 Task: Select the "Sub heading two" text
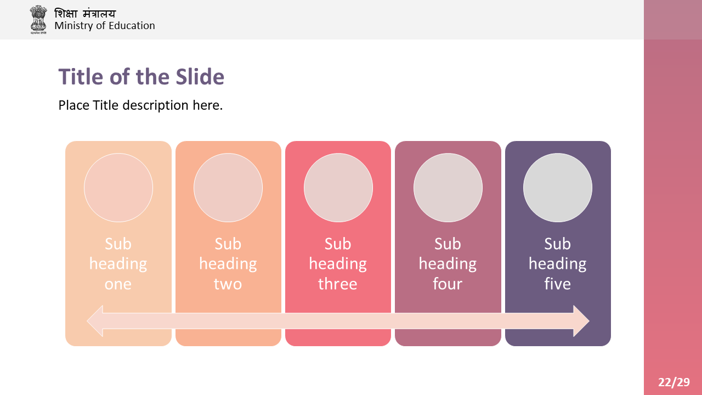click(x=228, y=263)
